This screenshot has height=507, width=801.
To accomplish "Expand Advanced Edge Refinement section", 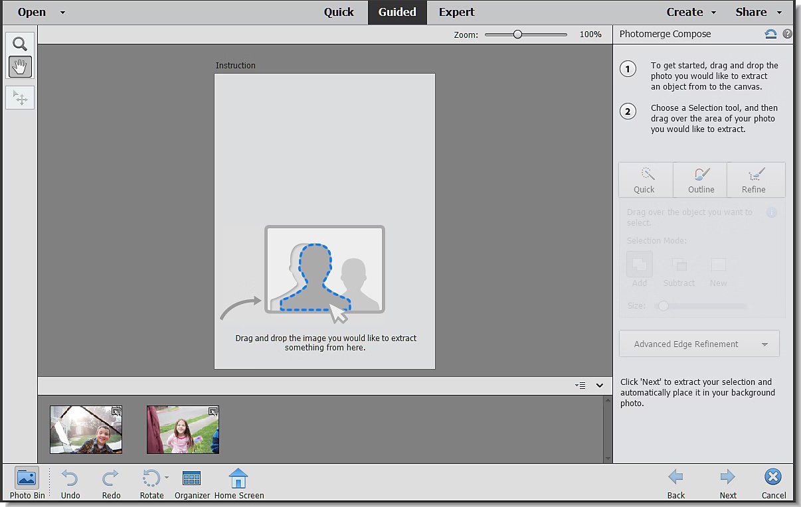I will [699, 344].
